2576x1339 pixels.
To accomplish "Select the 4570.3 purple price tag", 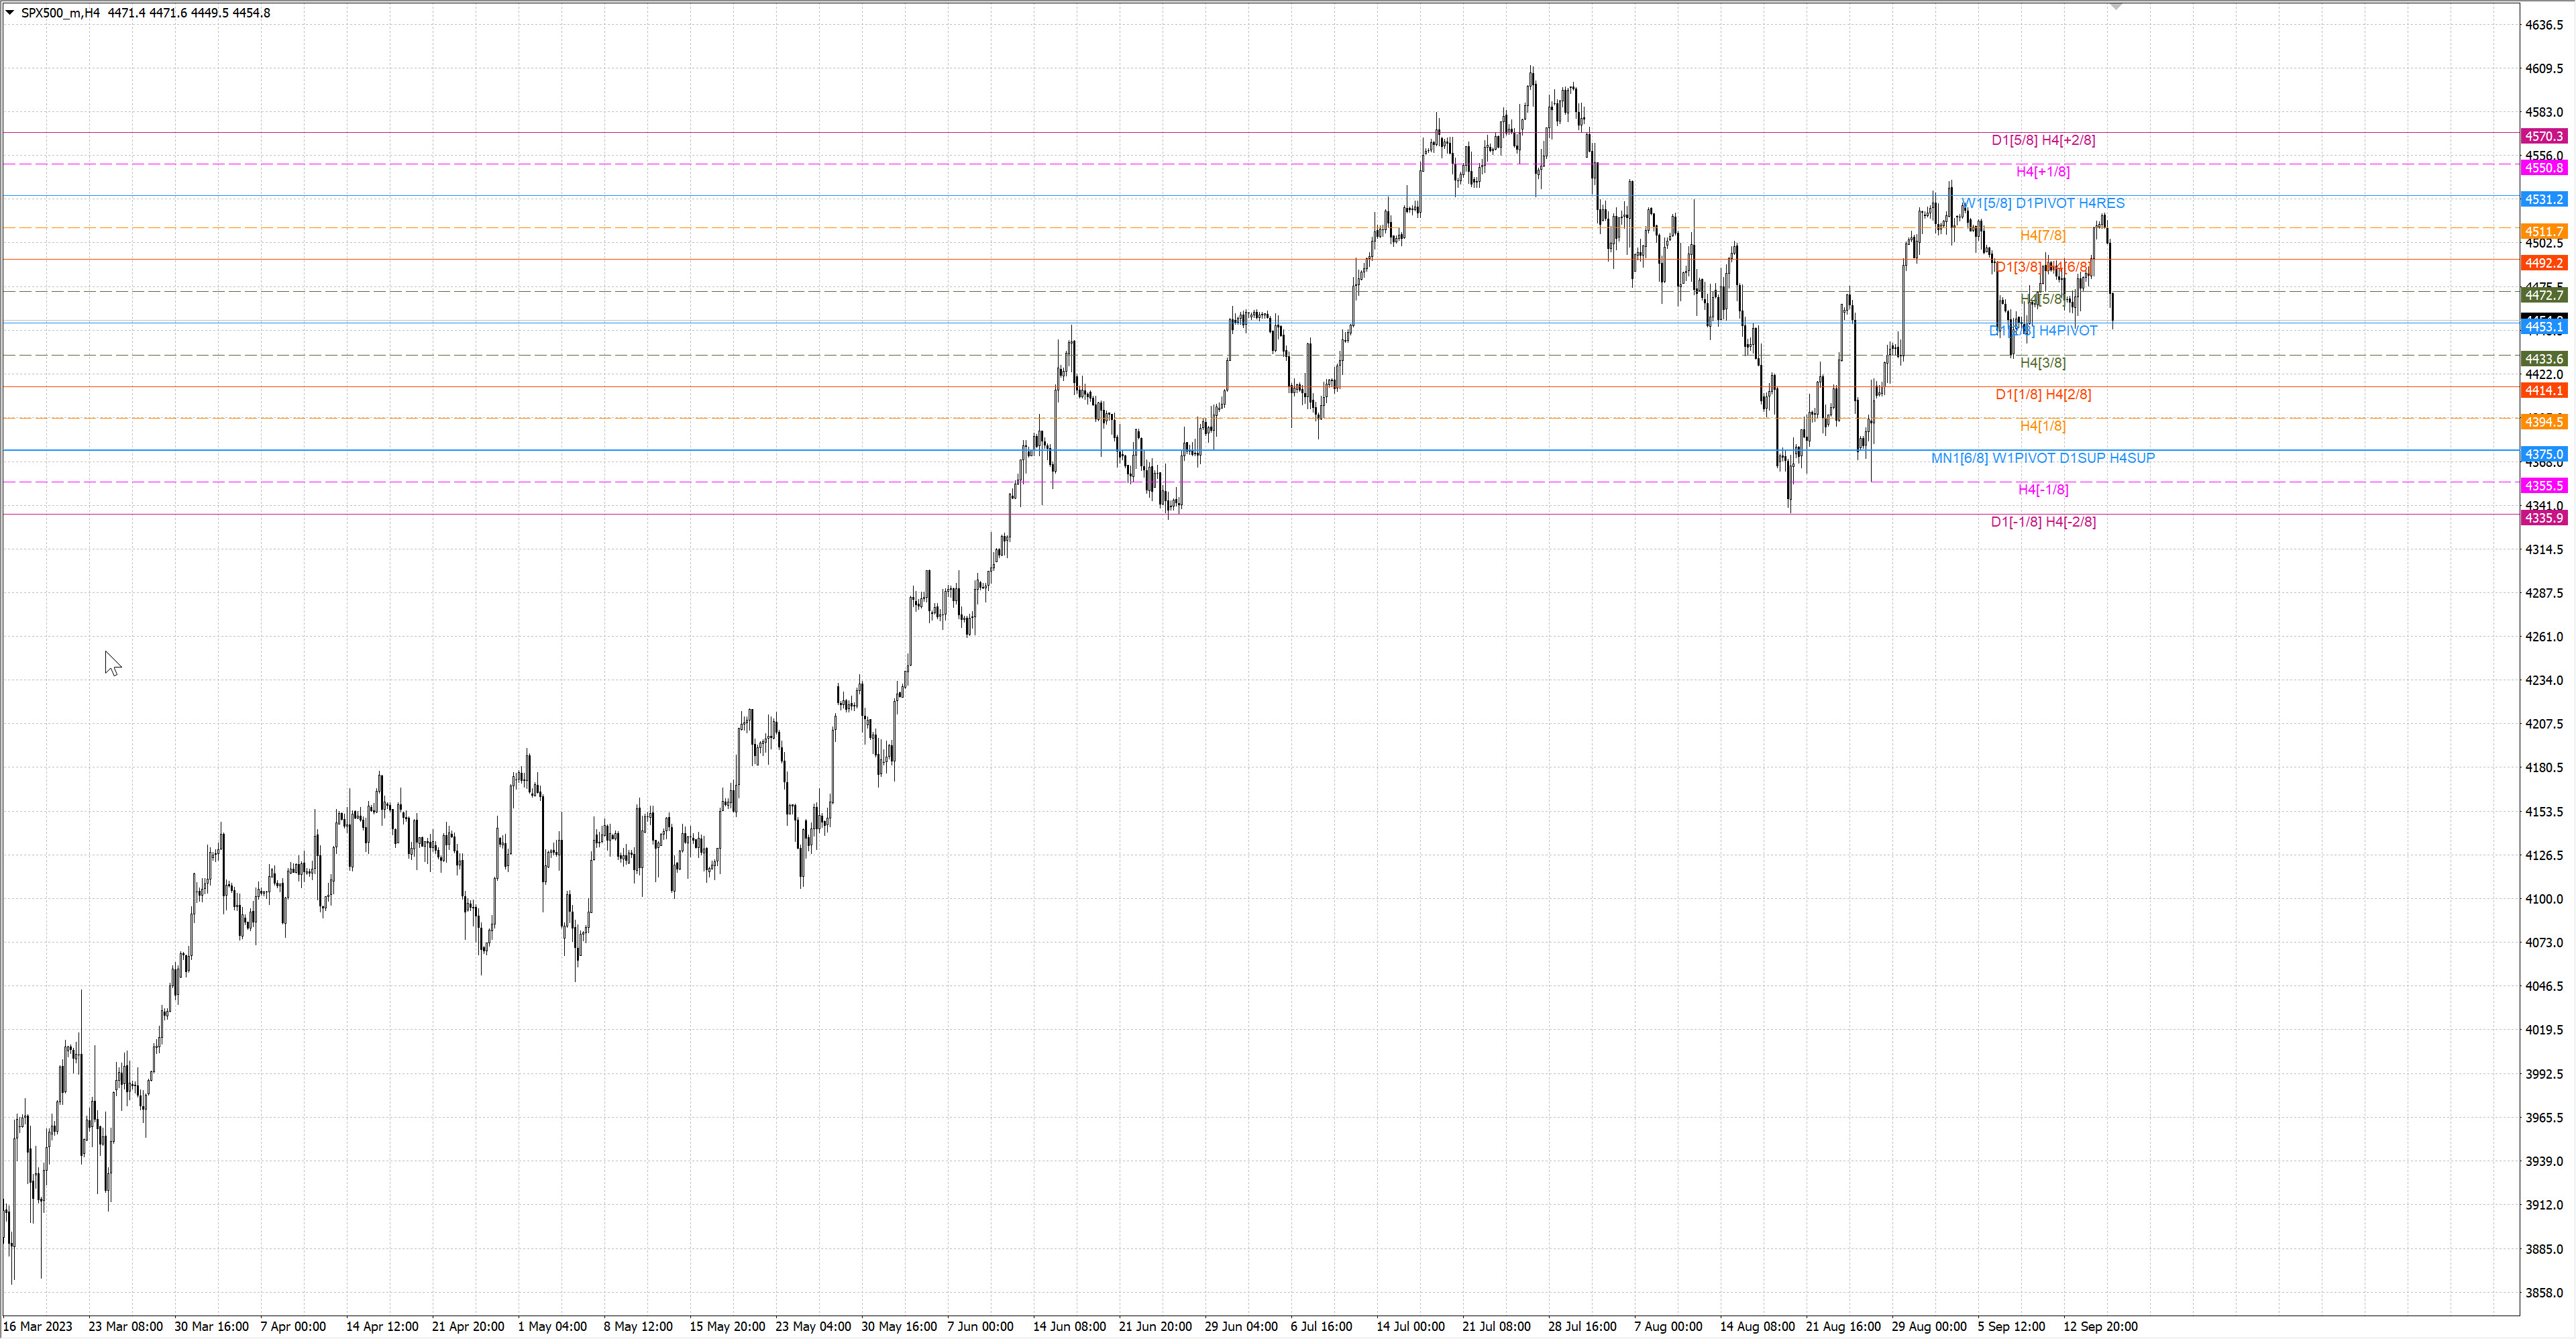I will pos(2543,137).
